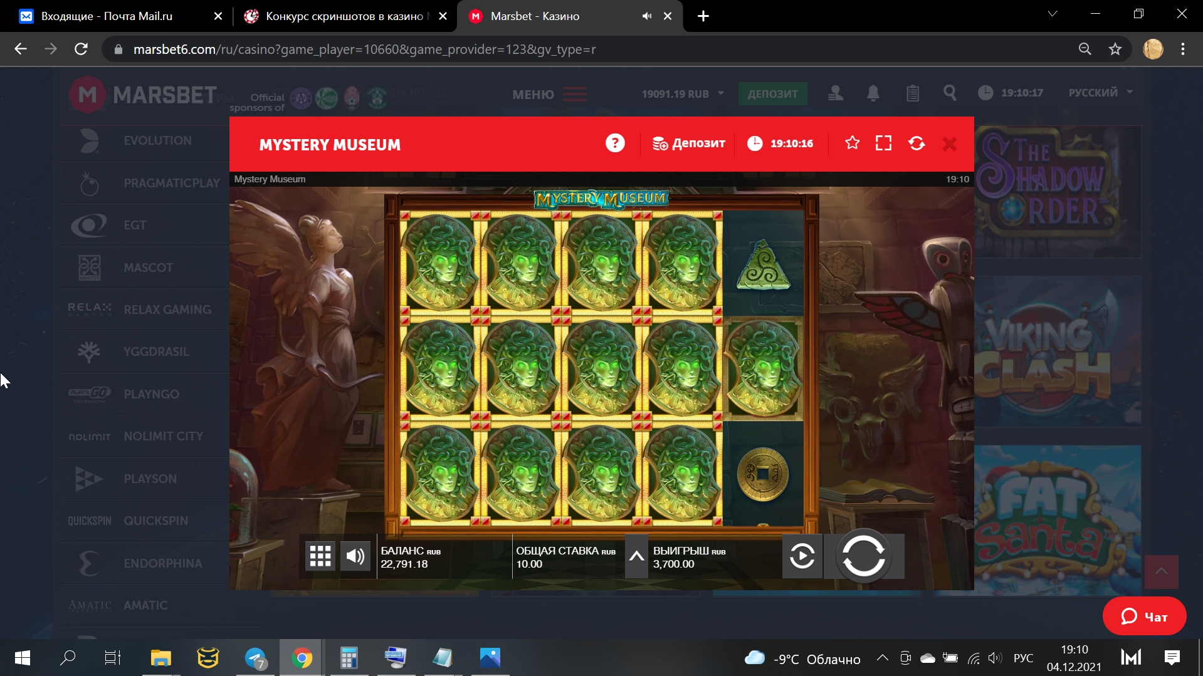Select the AMATIC provider
Viewport: 1203px width, 676px height.
[x=145, y=606]
